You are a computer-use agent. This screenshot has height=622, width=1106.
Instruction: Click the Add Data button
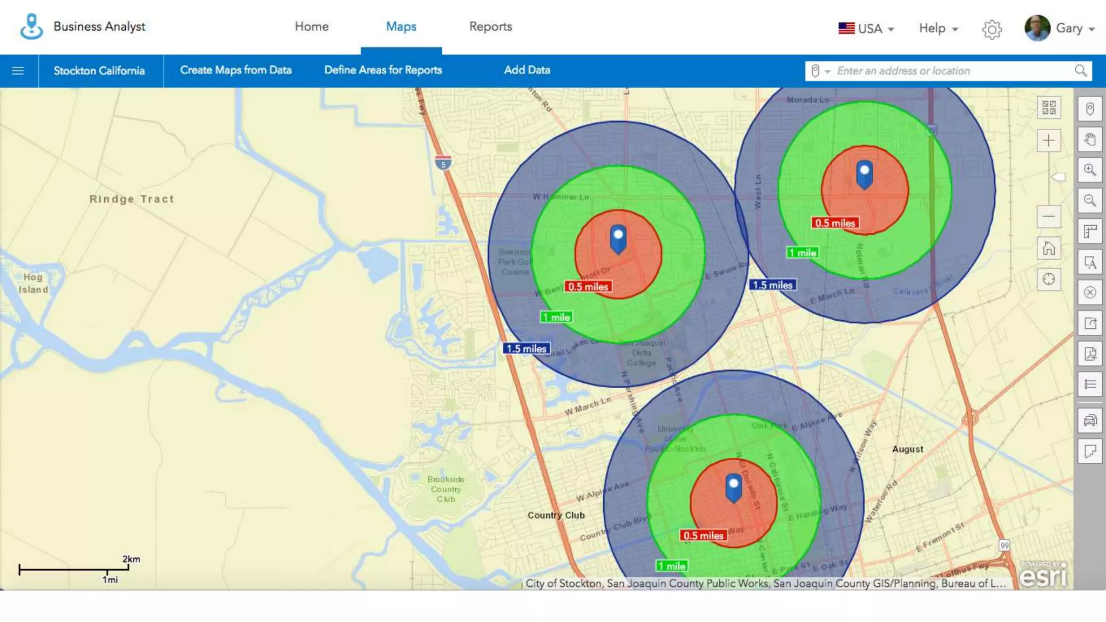tap(527, 70)
